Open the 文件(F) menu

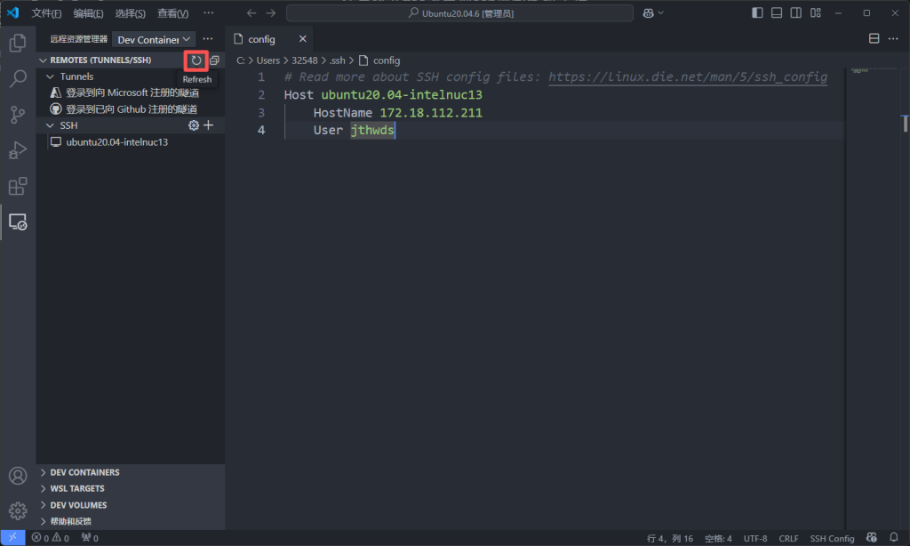click(47, 13)
